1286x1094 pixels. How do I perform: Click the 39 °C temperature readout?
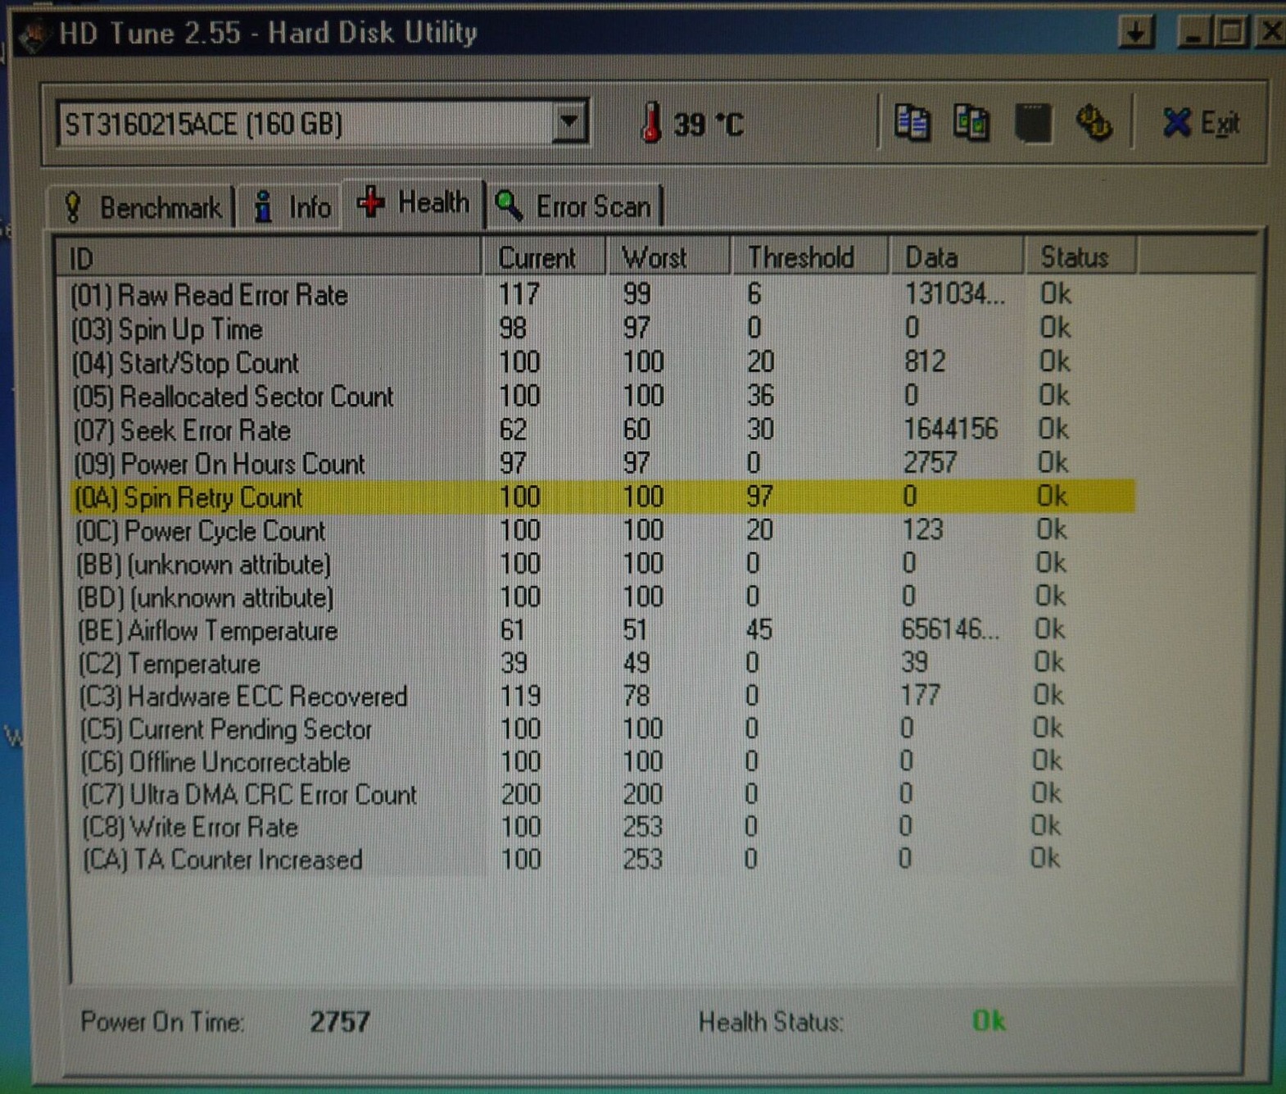[709, 125]
